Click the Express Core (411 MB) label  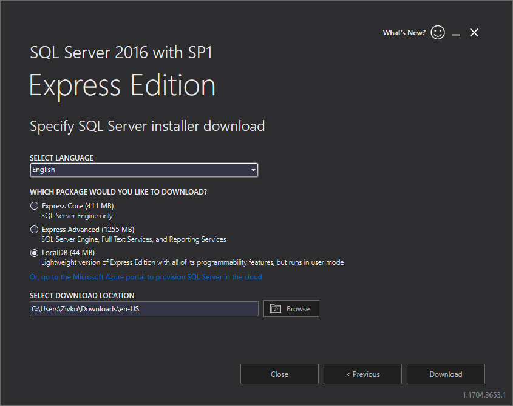(78, 206)
